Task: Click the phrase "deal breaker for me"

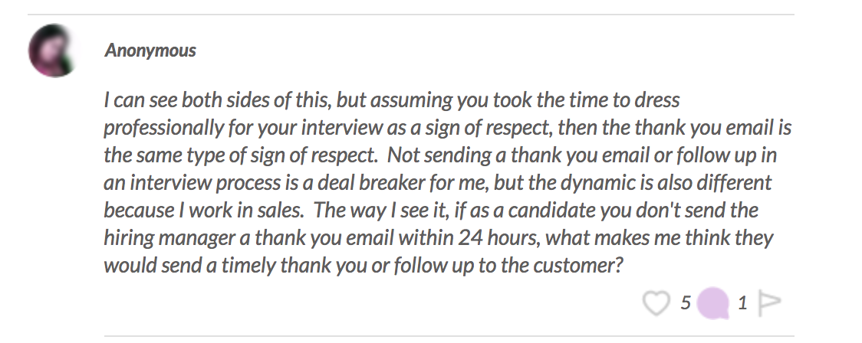Action: 403,183
